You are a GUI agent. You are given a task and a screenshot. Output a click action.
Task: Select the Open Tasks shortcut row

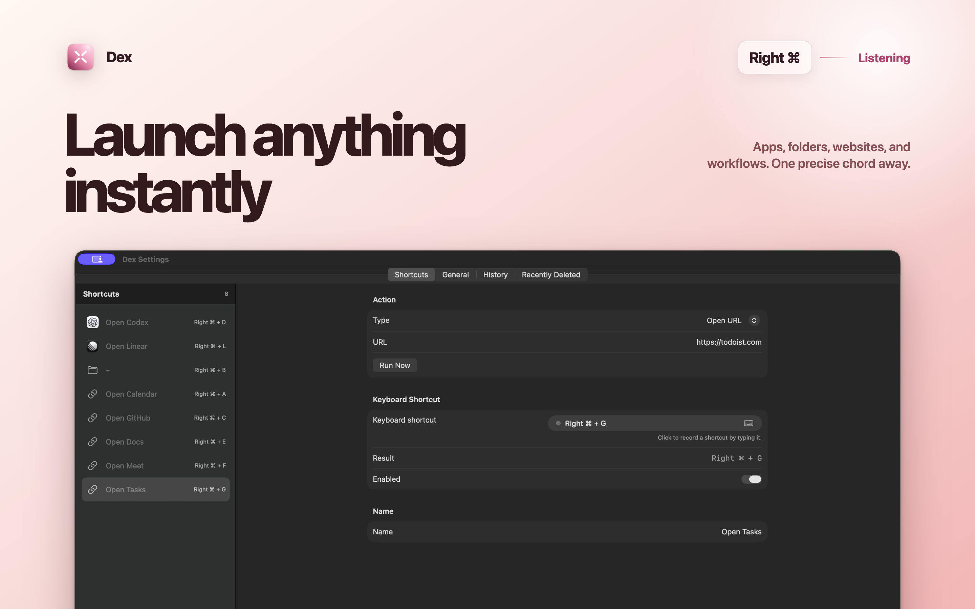click(x=156, y=489)
